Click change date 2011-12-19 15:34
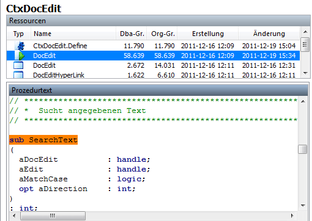The height and width of the screenshot is (221, 312). pos(269,56)
